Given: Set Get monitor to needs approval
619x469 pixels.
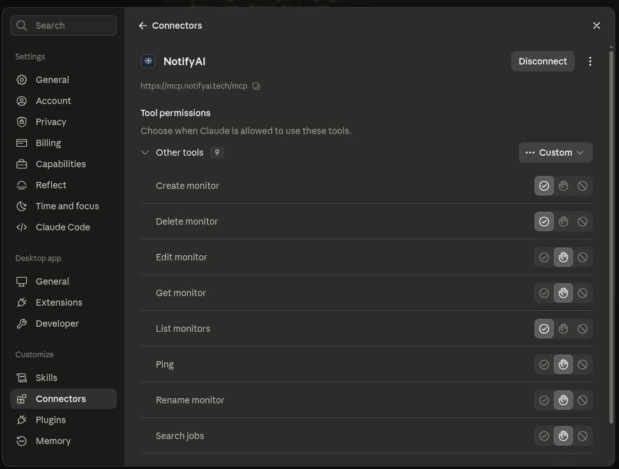Looking at the screenshot, I should pyautogui.click(x=563, y=293).
